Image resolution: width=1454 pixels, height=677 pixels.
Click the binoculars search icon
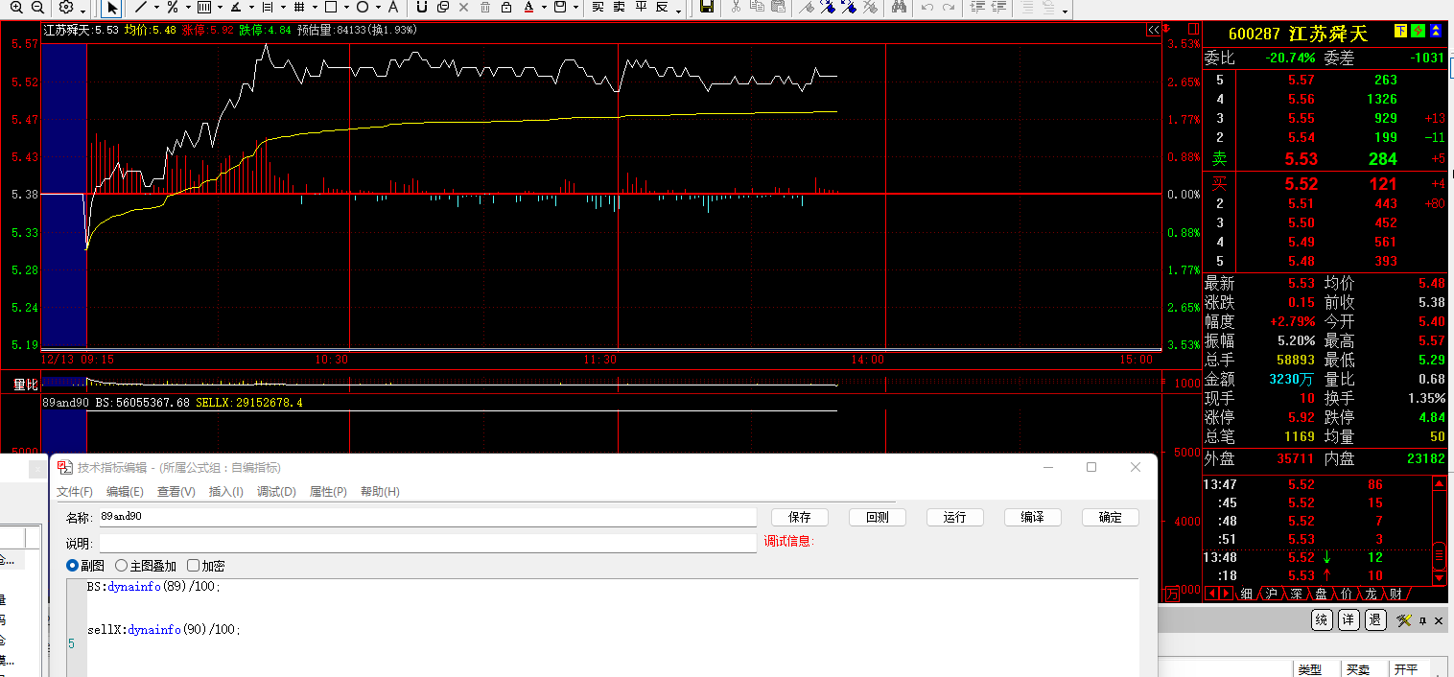[899, 8]
